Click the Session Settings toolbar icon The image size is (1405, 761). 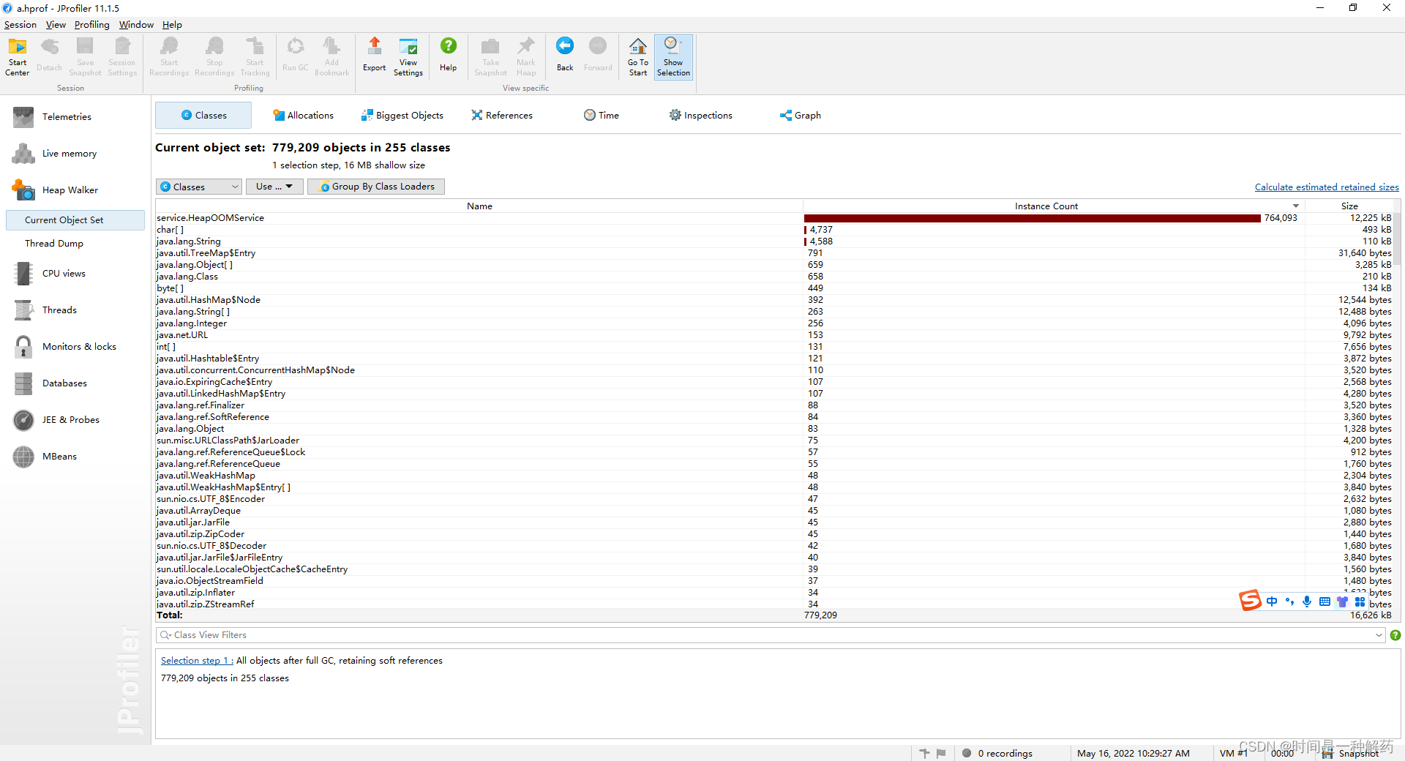click(x=122, y=56)
